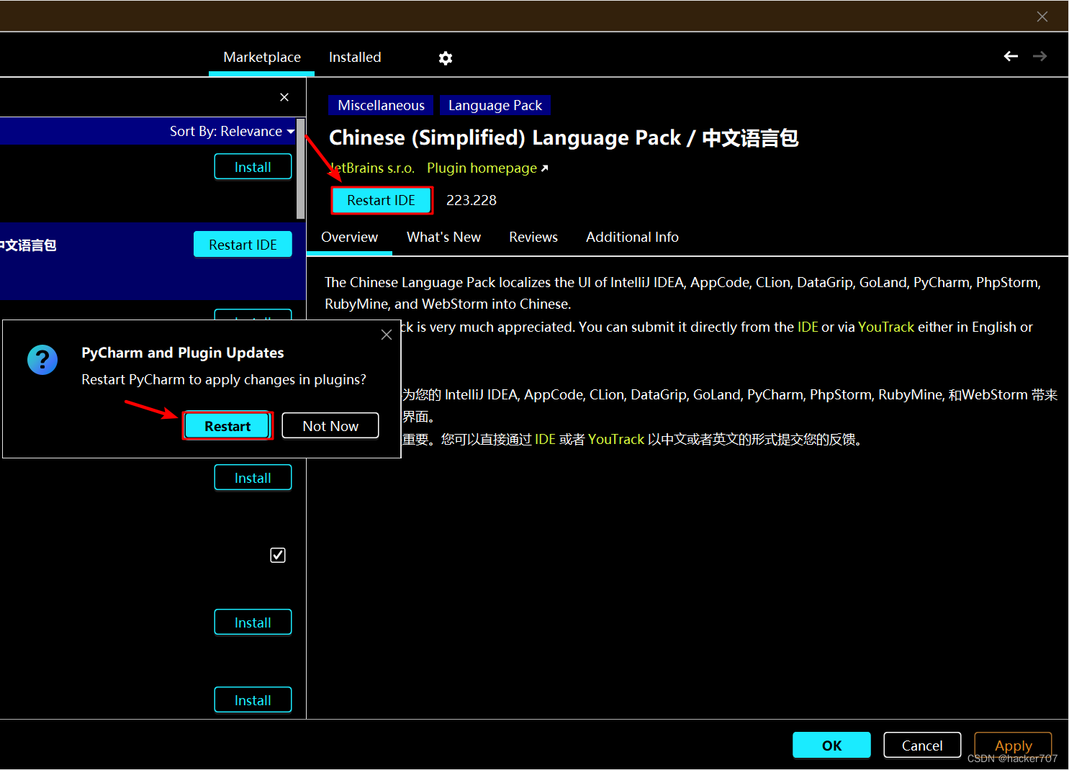Switch to the Installed tab
The width and height of the screenshot is (1069, 770).
355,57
